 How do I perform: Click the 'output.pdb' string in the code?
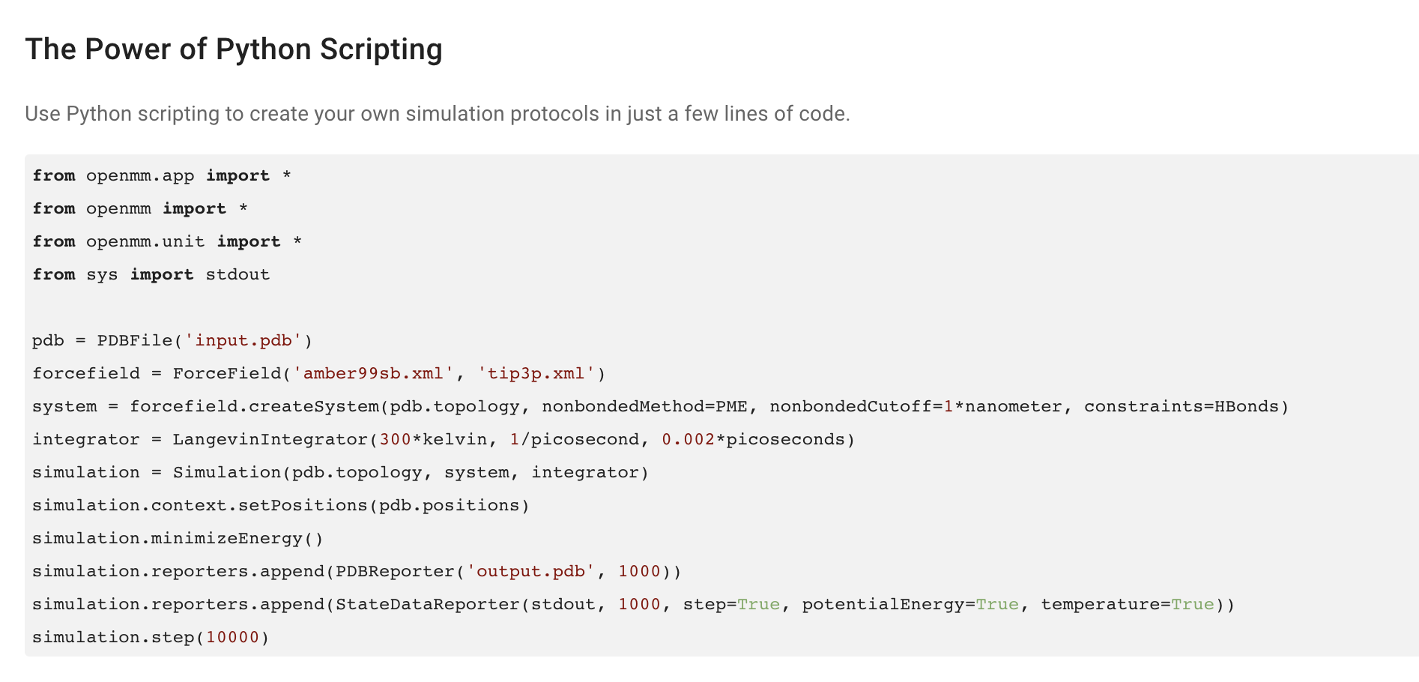(x=530, y=572)
